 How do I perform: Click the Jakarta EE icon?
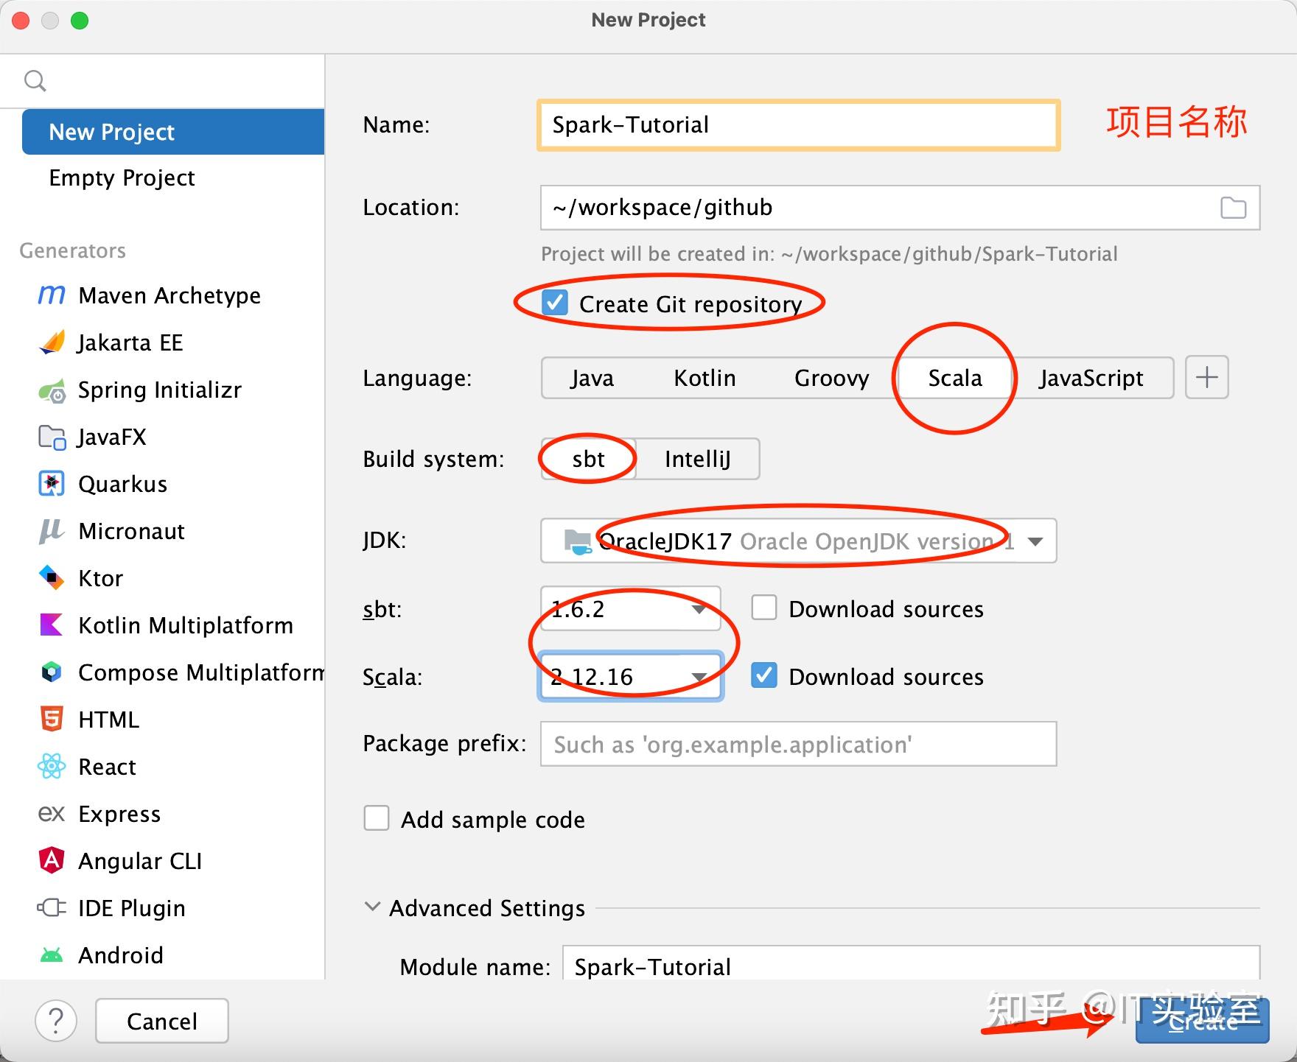[52, 342]
